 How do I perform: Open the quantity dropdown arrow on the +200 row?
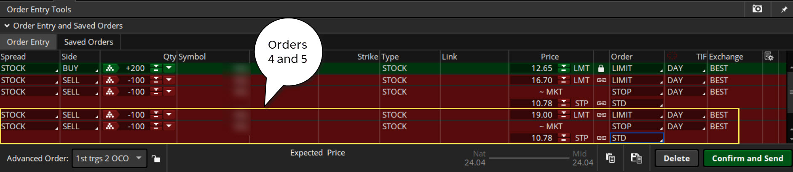coord(169,68)
